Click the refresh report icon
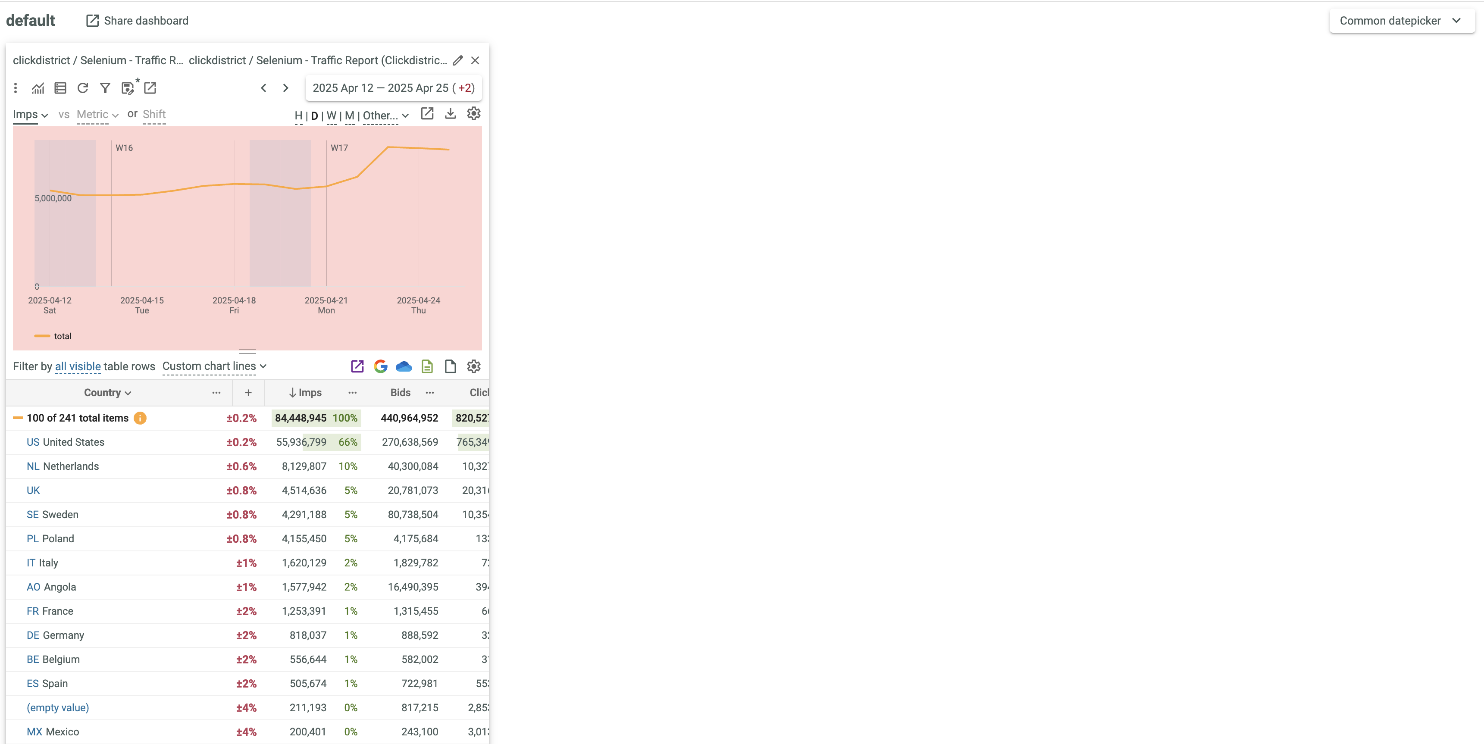The height and width of the screenshot is (744, 1484). click(x=83, y=88)
